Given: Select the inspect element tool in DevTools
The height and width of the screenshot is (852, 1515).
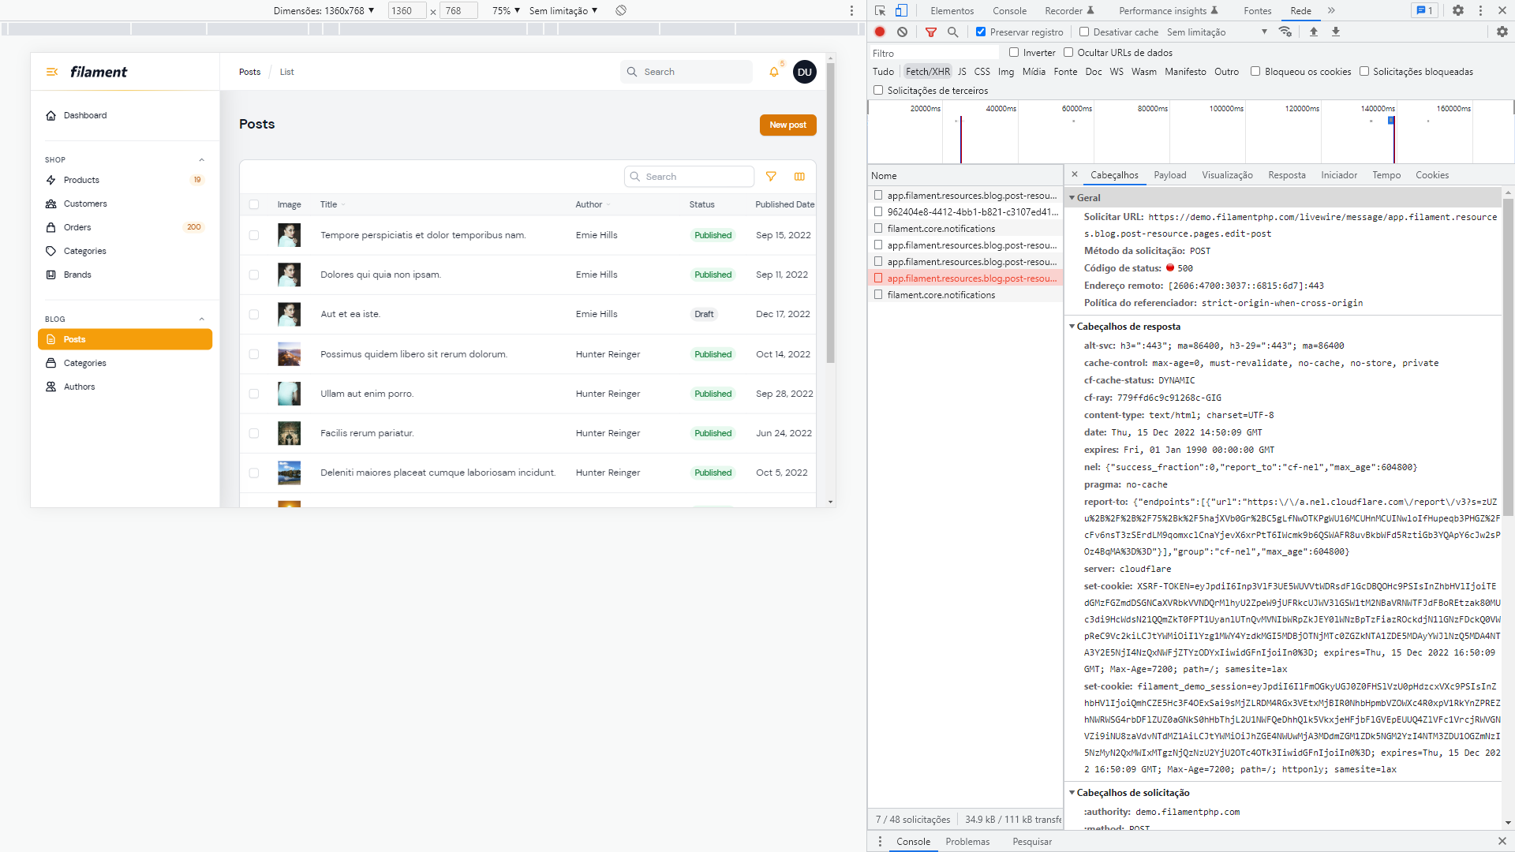Looking at the screenshot, I should click(x=880, y=10).
